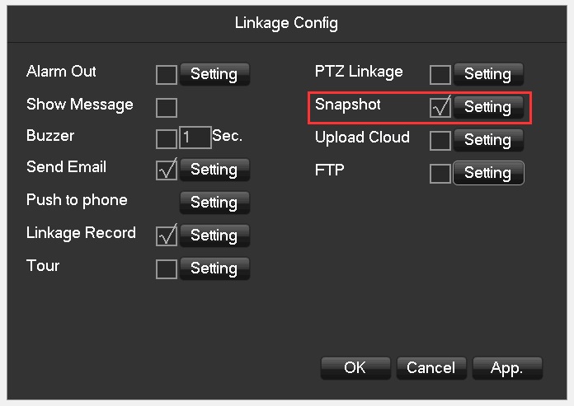This screenshot has height=406, width=574.
Task: Enable the Upload Cloud checkbox
Action: tap(440, 140)
